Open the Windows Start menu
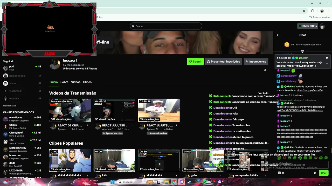 113,182
